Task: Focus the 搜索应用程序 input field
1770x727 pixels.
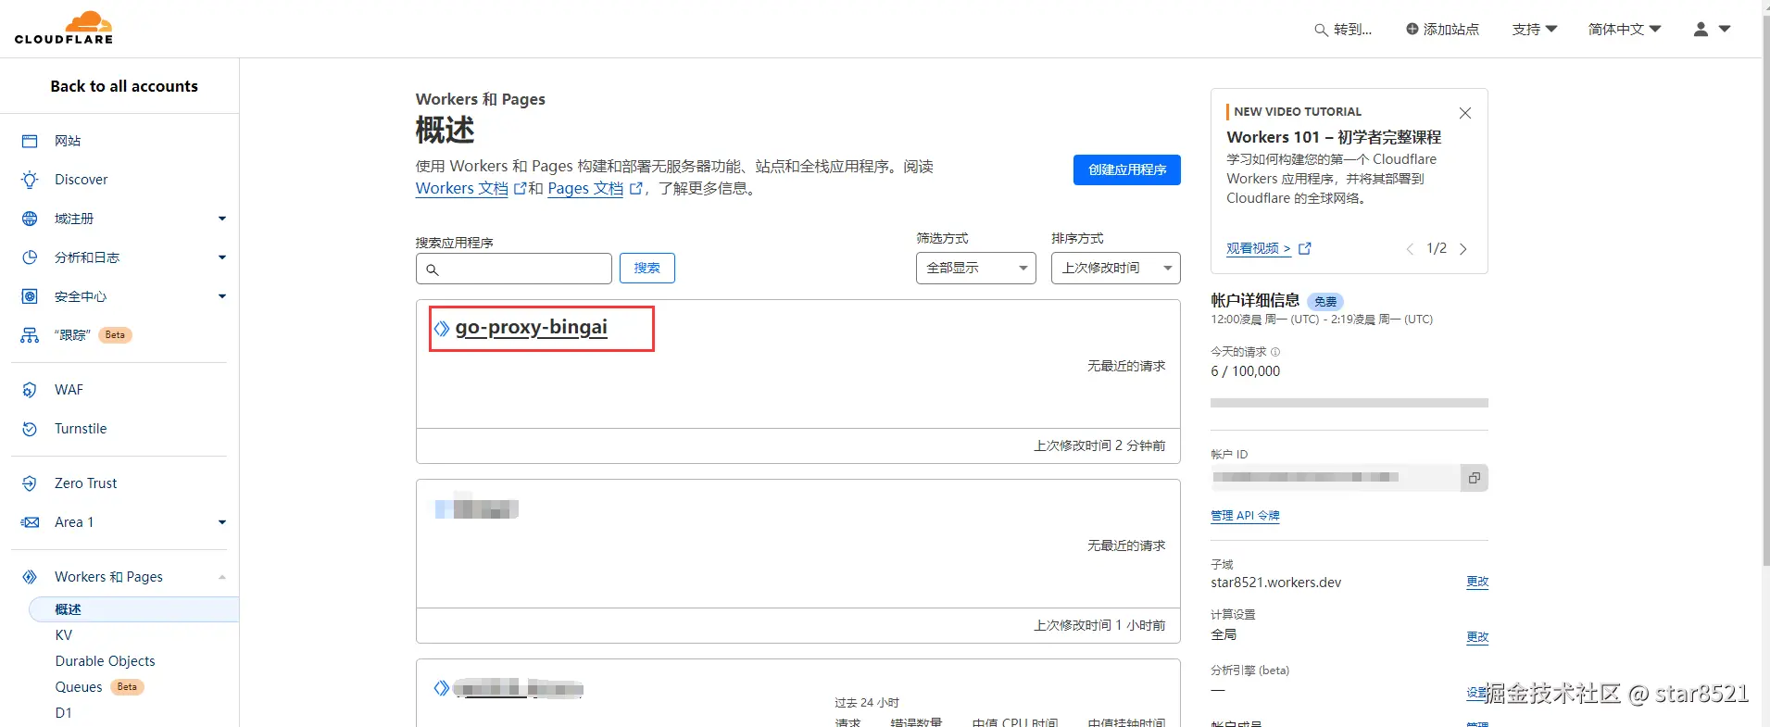Action: click(x=514, y=269)
